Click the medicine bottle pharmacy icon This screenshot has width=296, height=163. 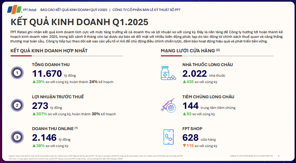coord(169,73)
